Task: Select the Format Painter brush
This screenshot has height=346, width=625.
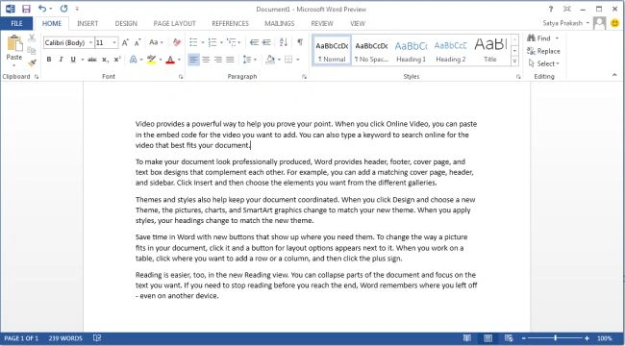Action: click(32, 63)
